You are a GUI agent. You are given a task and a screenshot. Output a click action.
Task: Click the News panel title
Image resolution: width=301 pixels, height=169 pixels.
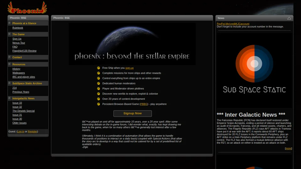(x=221, y=18)
